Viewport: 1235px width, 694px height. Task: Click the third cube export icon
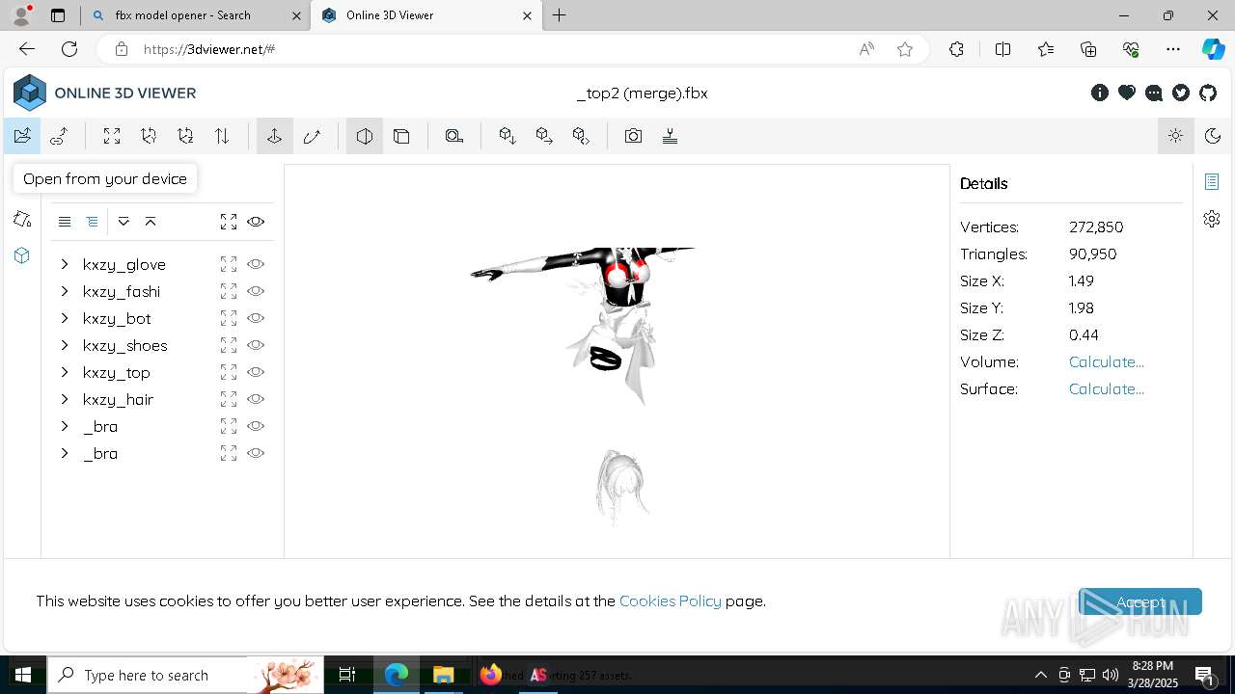581,136
